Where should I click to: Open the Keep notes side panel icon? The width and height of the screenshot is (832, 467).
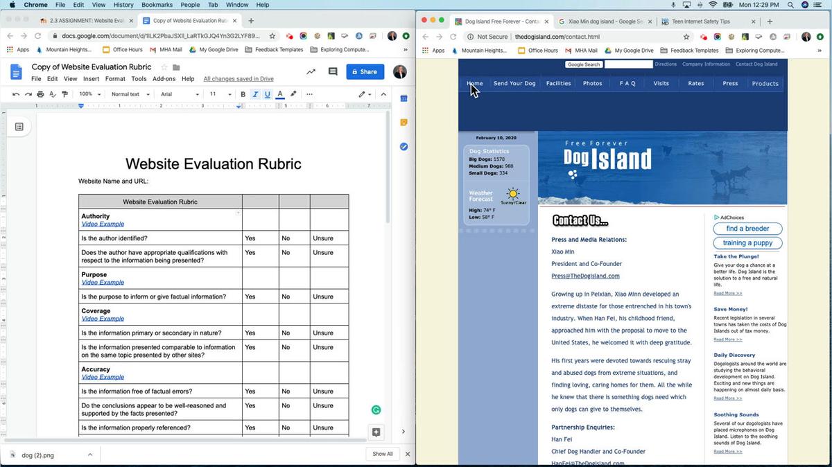(x=404, y=123)
